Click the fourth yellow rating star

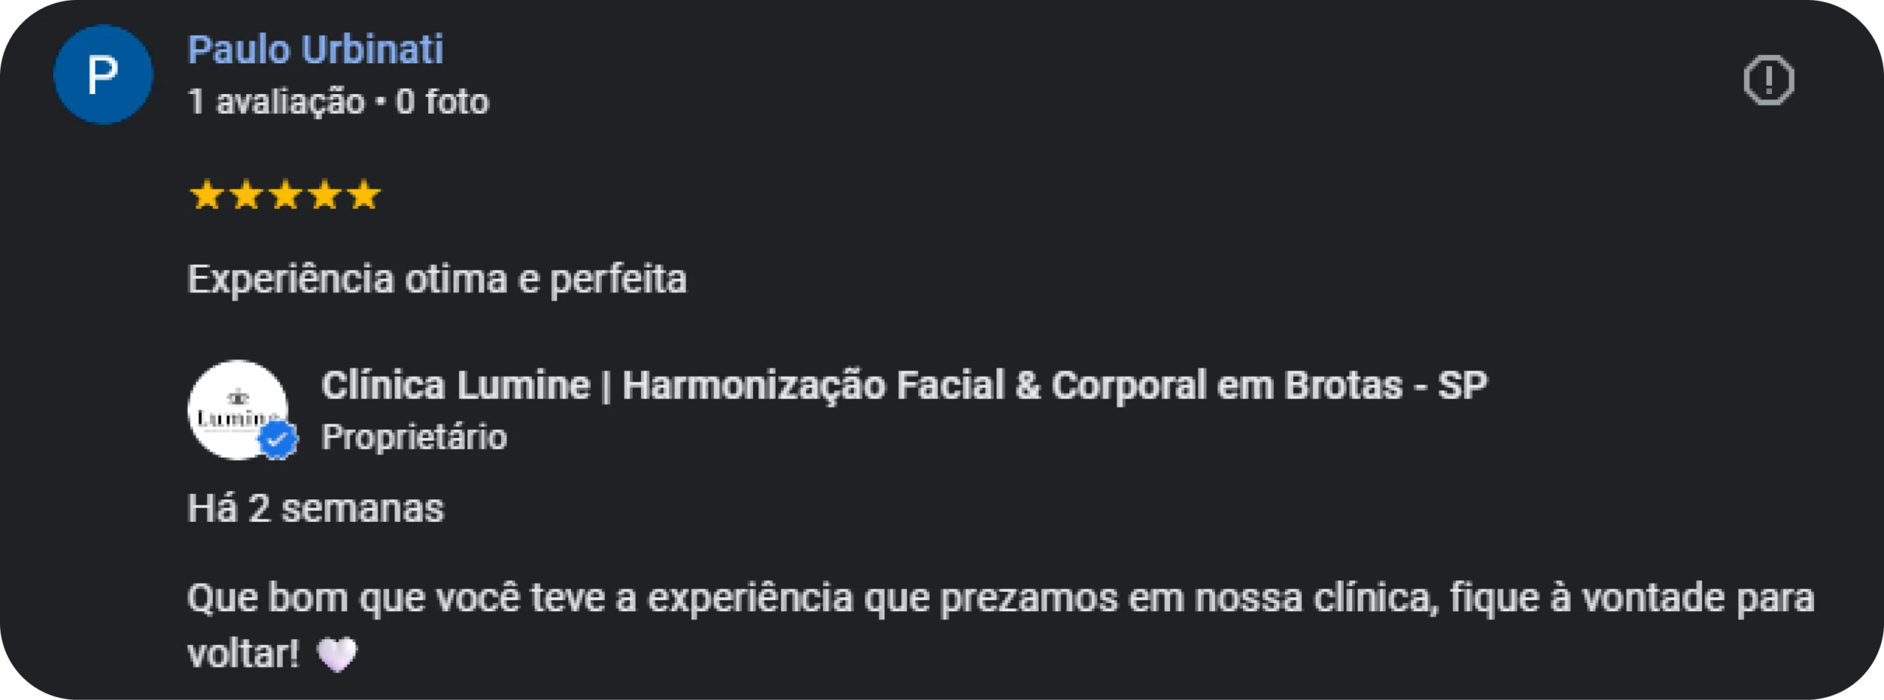click(325, 196)
